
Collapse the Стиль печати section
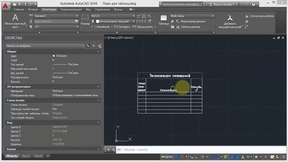pos(99,100)
